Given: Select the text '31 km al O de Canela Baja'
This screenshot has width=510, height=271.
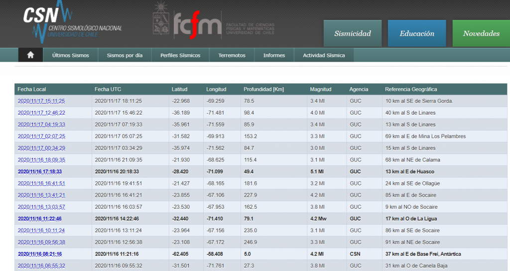Looking at the screenshot, I should pos(416,266).
